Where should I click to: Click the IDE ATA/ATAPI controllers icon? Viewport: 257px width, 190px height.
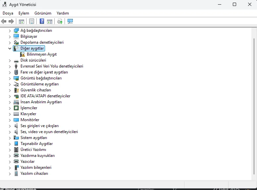16,96
